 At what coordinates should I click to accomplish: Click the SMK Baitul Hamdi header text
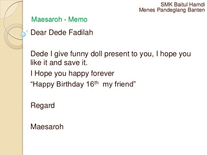pos(183,5)
